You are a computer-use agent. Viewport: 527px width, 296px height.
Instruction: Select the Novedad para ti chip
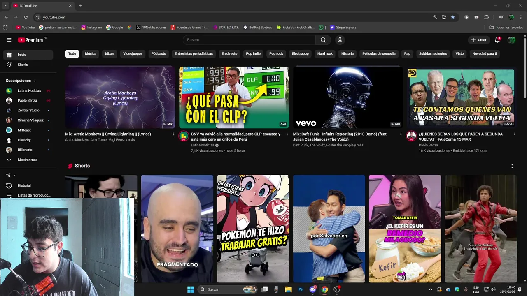point(485,53)
